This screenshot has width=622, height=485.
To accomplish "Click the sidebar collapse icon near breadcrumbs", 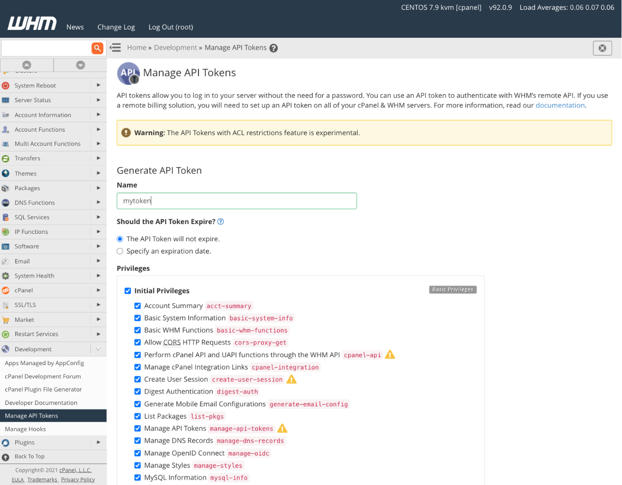I will 115,47.
